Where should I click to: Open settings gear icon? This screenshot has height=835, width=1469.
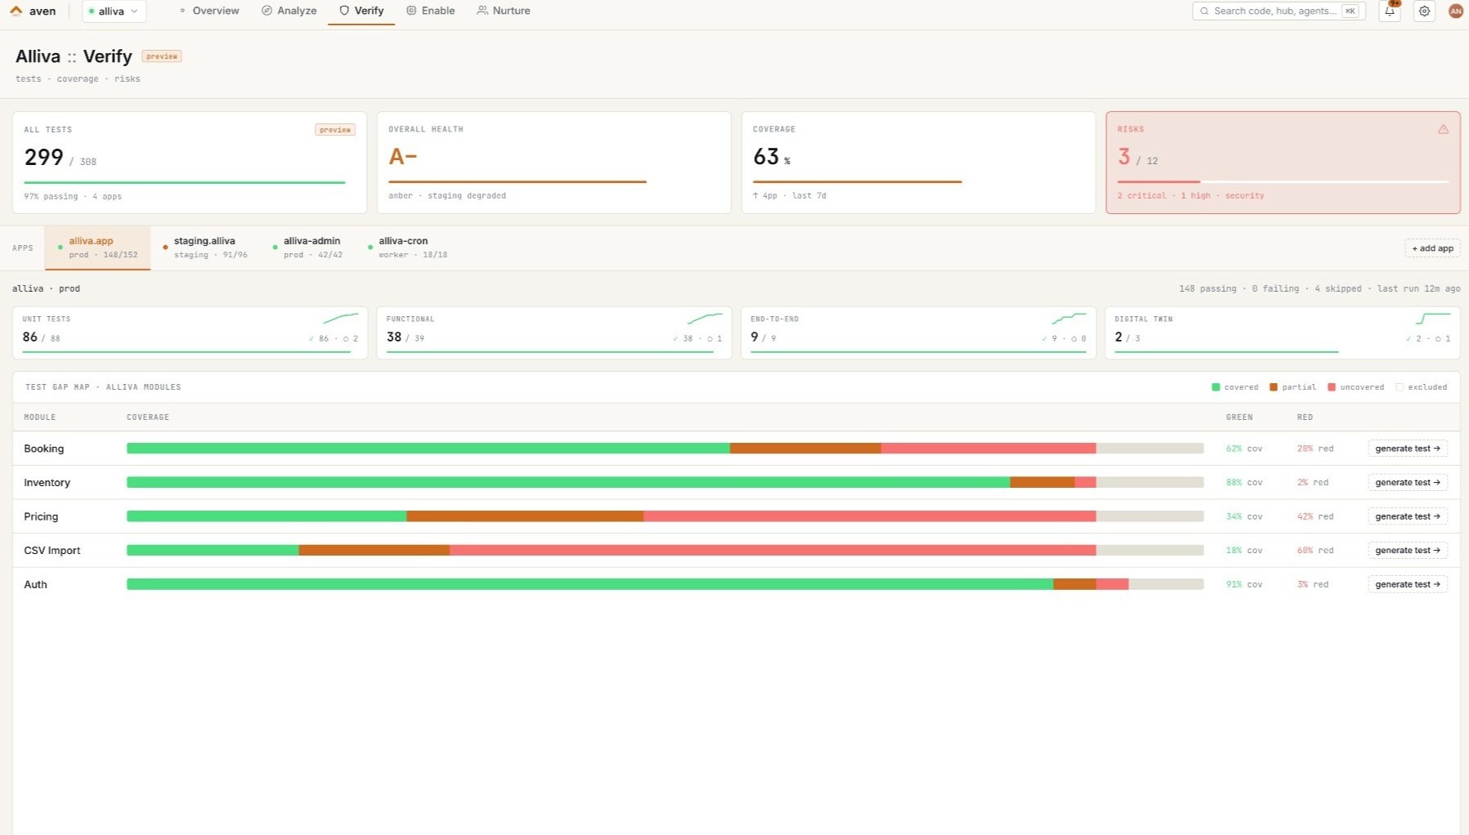click(1424, 11)
